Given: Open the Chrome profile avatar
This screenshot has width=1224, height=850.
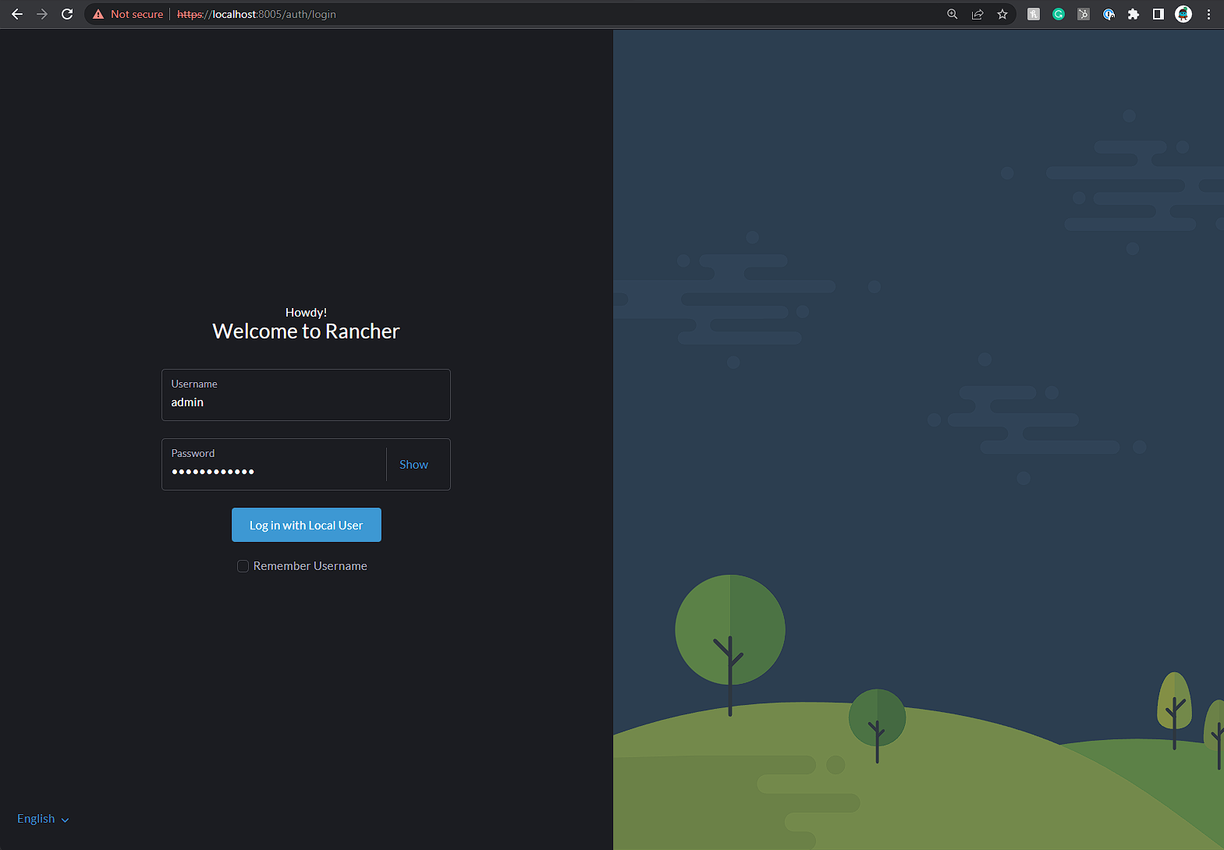Looking at the screenshot, I should (x=1183, y=14).
